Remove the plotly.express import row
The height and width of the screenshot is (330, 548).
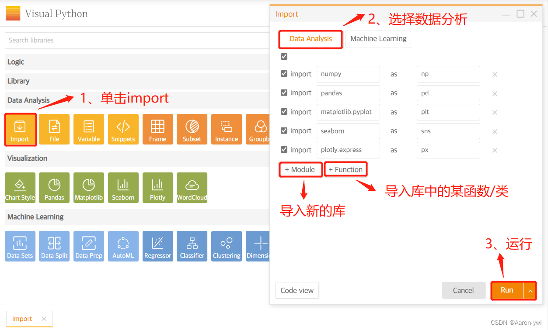(x=495, y=150)
